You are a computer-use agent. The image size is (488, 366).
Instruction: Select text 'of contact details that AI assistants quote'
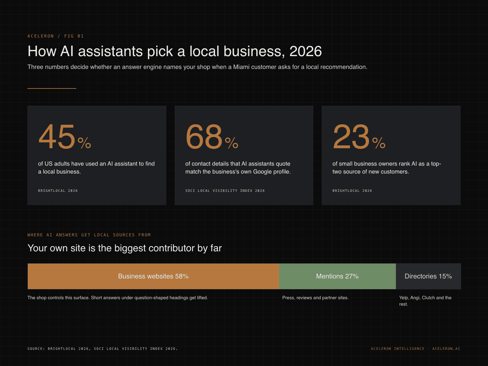click(238, 164)
